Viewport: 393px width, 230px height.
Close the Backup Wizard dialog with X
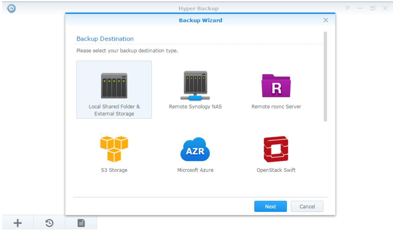(325, 20)
